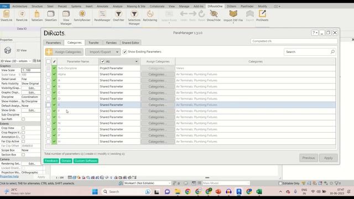Screen dimensions: 354x199
Task: Check the select-all header checkbox
Action: coord(48,61)
